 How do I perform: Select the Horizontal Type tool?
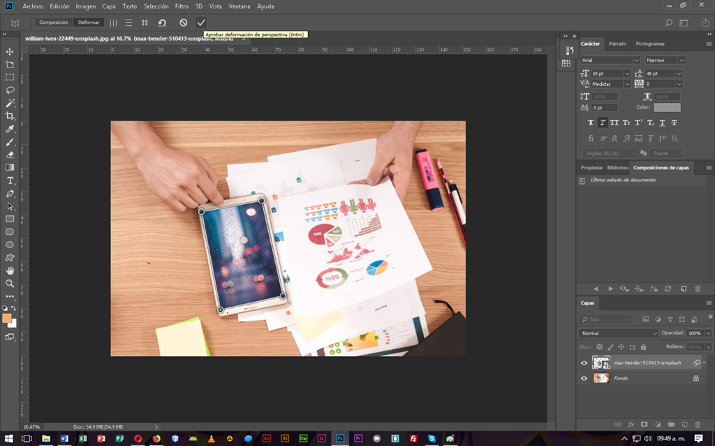[10, 180]
